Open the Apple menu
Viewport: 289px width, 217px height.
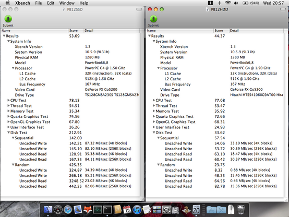tap(7, 3)
